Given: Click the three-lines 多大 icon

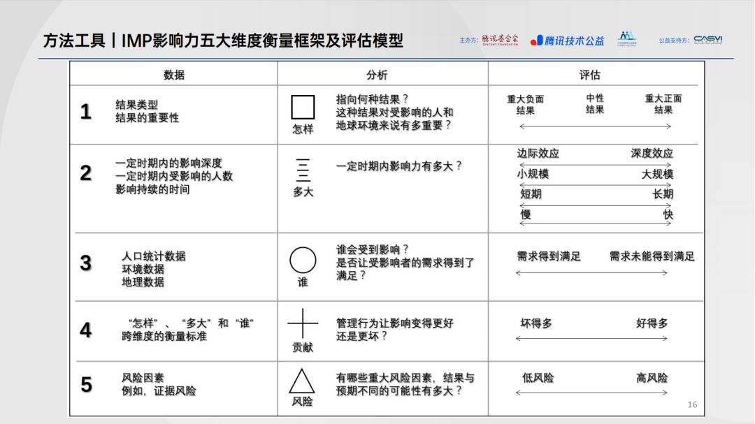Looking at the screenshot, I should (303, 170).
